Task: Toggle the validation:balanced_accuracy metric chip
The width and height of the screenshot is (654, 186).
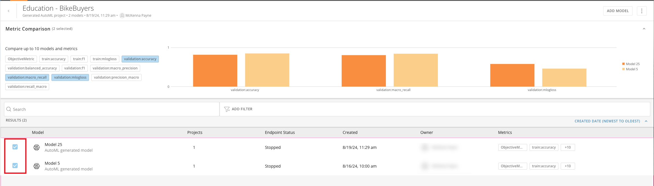Action: pos(32,68)
